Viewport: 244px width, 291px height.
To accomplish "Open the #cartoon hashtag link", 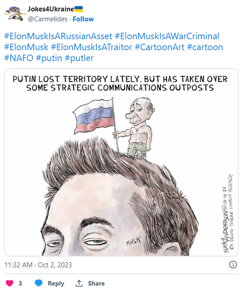I will coord(205,47).
